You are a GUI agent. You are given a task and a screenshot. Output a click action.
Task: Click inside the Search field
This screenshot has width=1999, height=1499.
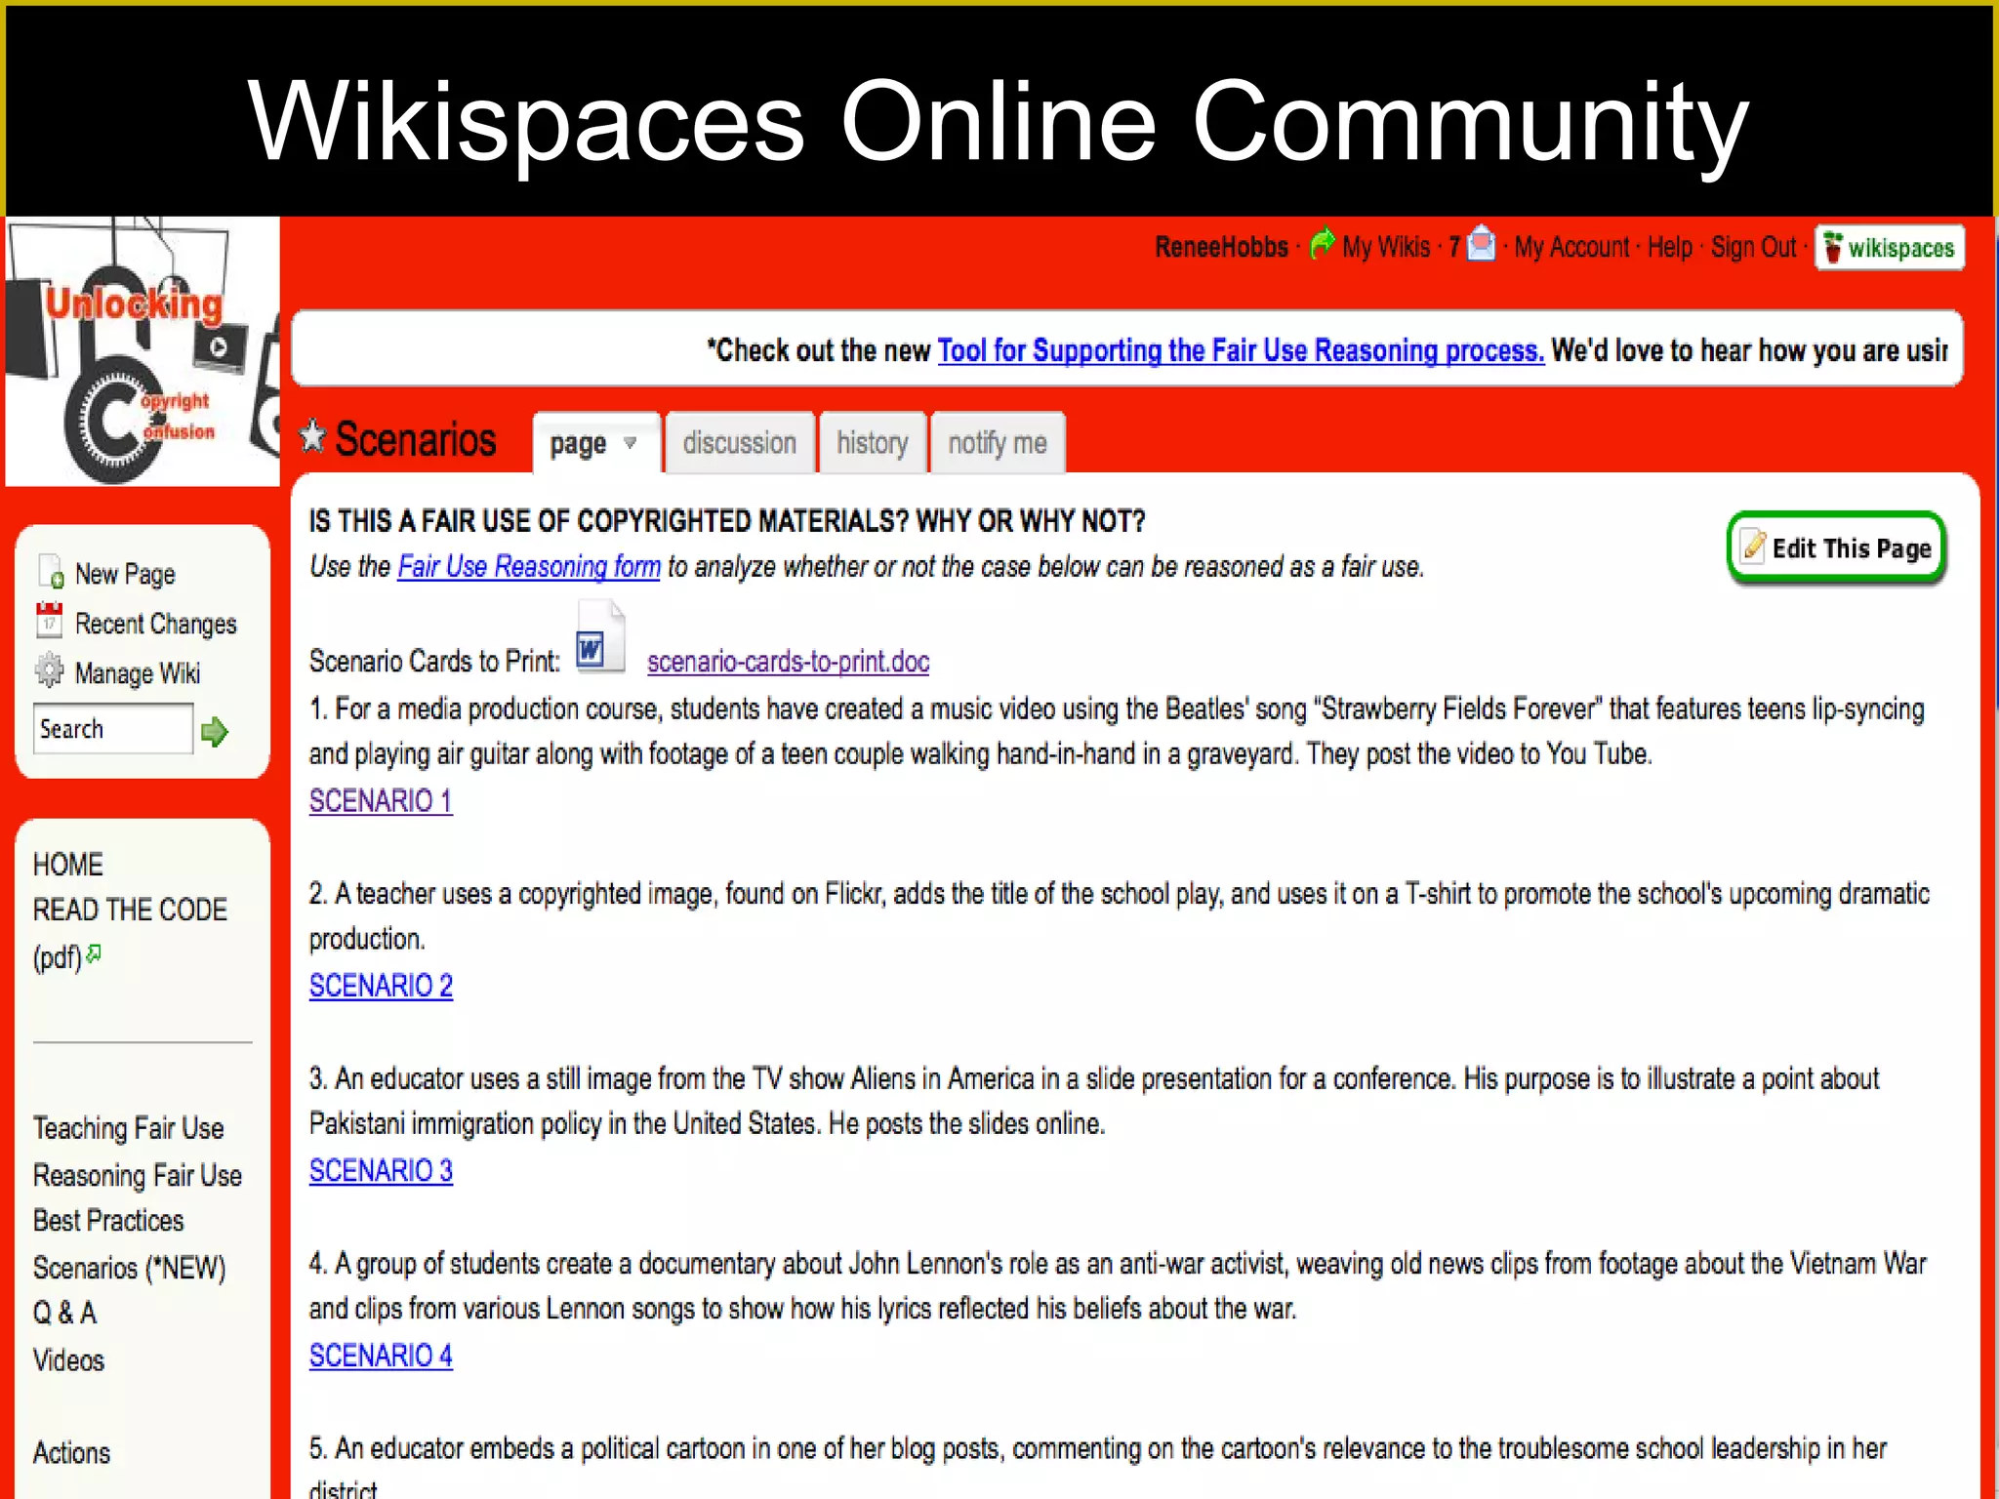pos(110,729)
